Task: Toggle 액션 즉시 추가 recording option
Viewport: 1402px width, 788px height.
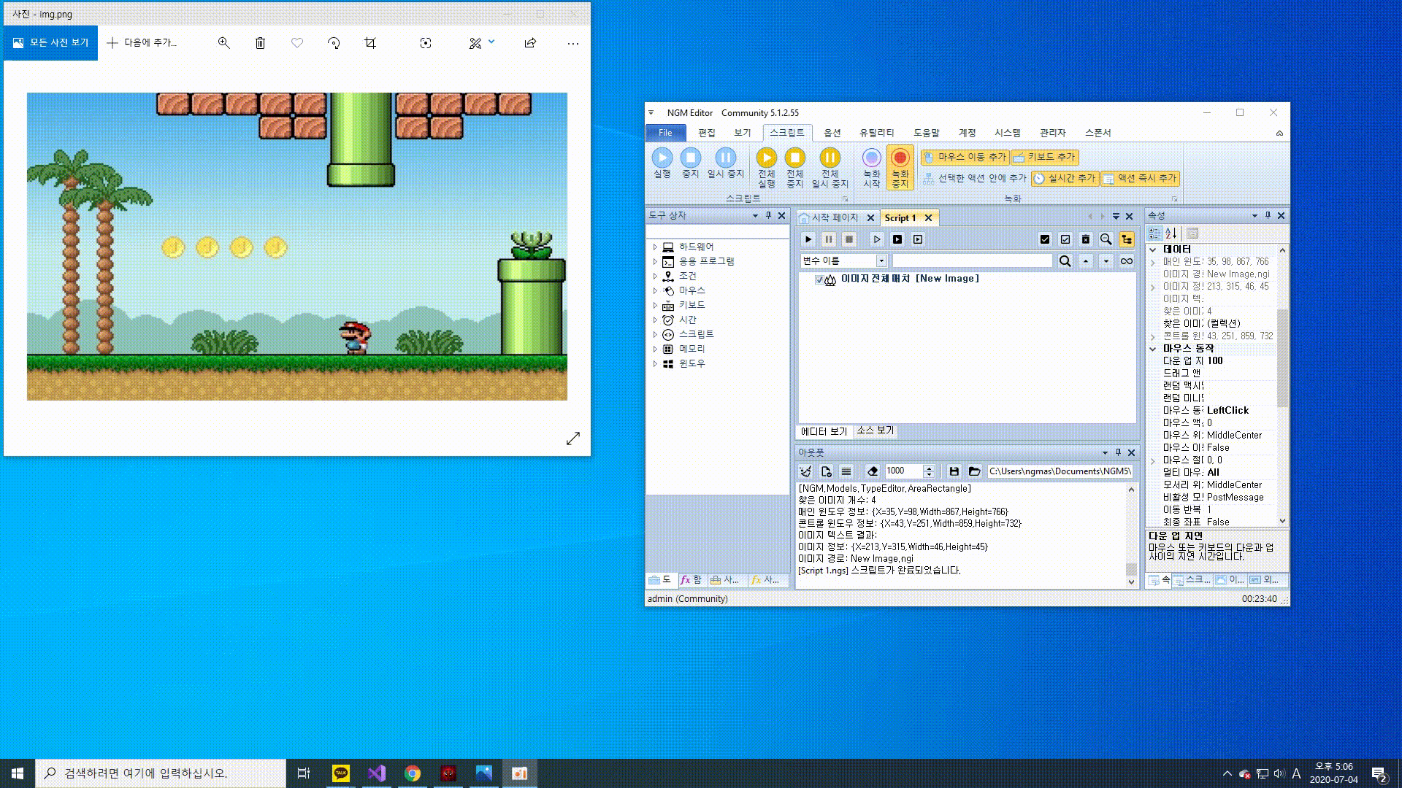Action: [x=1140, y=178]
